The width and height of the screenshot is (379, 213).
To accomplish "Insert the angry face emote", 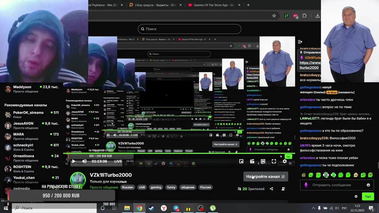I will click(x=303, y=175).
